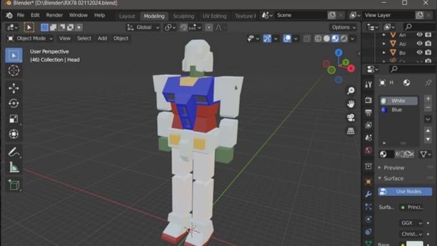The height and width of the screenshot is (246, 437).
Task: Open the Edit menu
Action: click(x=35, y=15)
